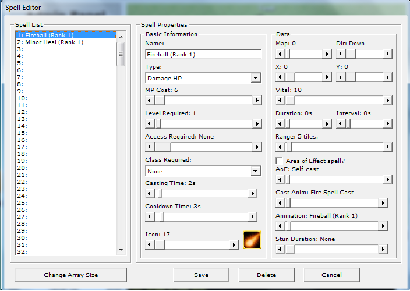Image resolution: width=410 pixels, height=291 pixels.
Task: Click the spell list scrollbar thumb
Action: pyautogui.click(x=121, y=54)
